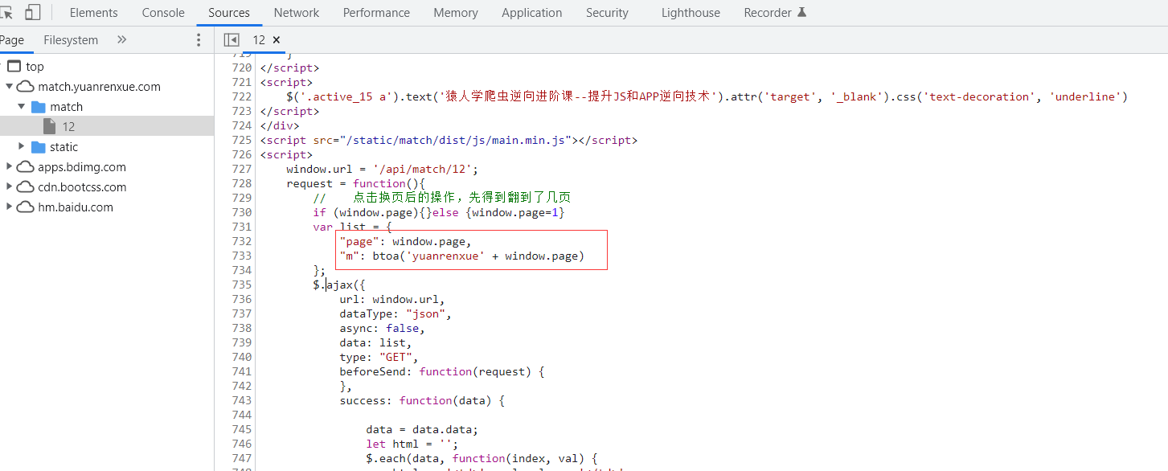Switch to the Memory tab
Image resolution: width=1168 pixels, height=471 pixels.
point(456,13)
